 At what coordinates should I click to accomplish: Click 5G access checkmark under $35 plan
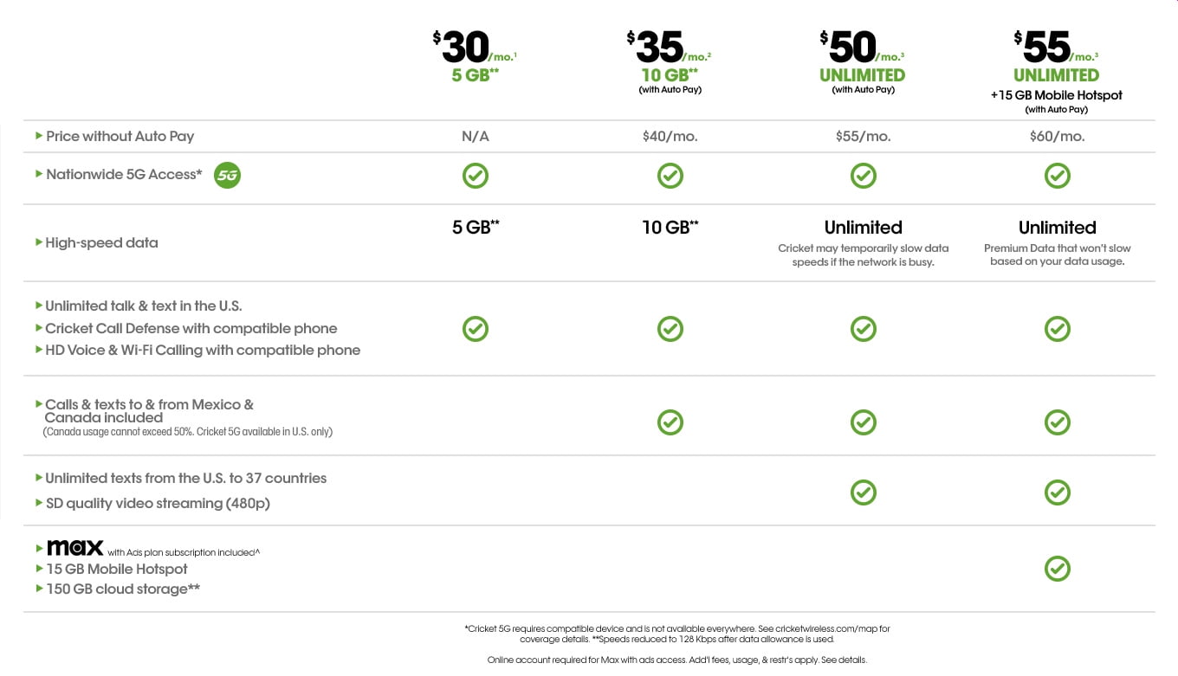[670, 176]
